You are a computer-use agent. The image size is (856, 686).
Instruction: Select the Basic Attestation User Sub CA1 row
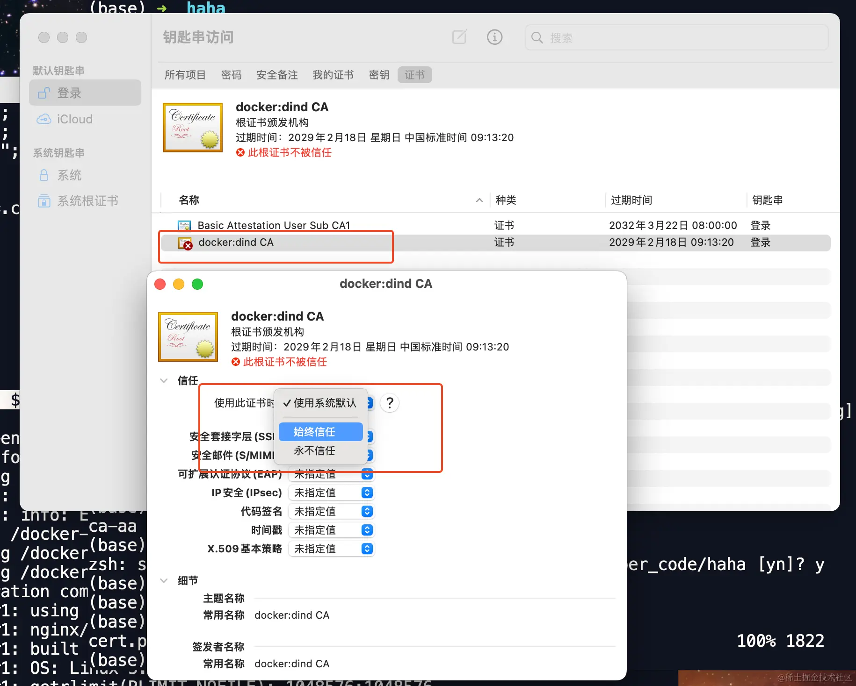click(x=496, y=226)
